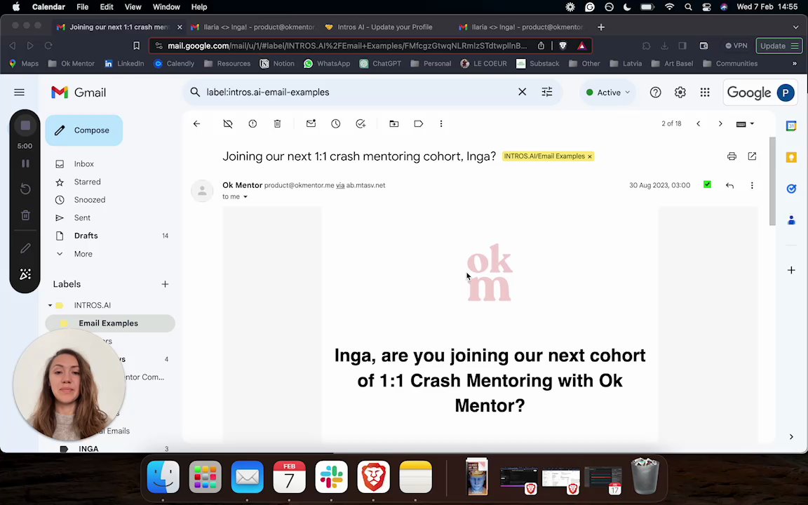Screen dimensions: 808x505
Task: Show more bookmarks with the chevron
Action: tap(794, 63)
